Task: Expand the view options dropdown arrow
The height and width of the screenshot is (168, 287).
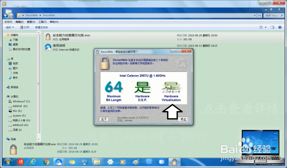Action: [265, 27]
